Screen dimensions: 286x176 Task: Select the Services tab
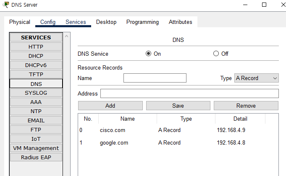point(76,22)
